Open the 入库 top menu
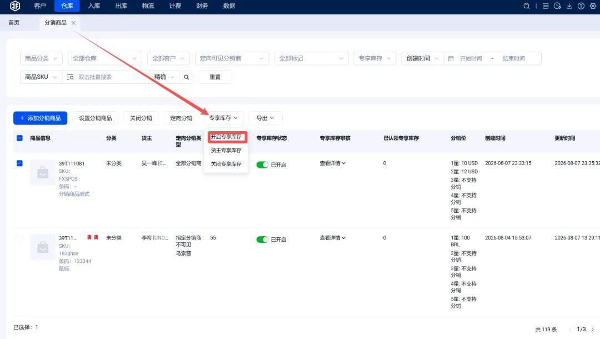 click(x=94, y=6)
